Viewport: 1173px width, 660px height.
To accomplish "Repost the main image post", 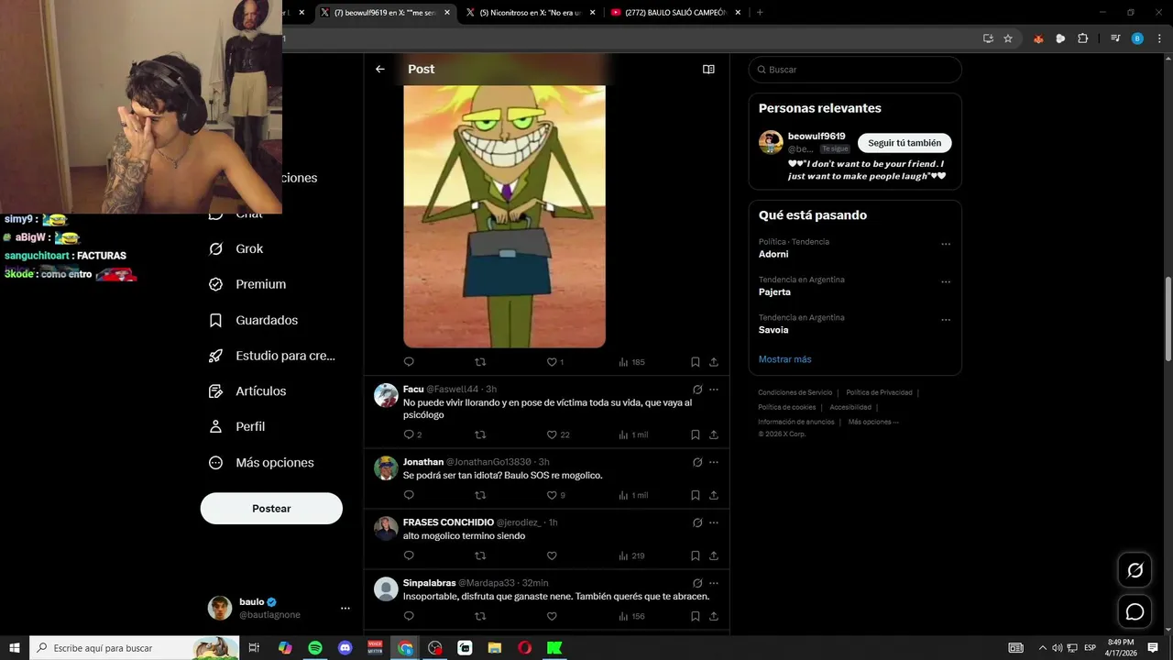I will click(x=480, y=362).
